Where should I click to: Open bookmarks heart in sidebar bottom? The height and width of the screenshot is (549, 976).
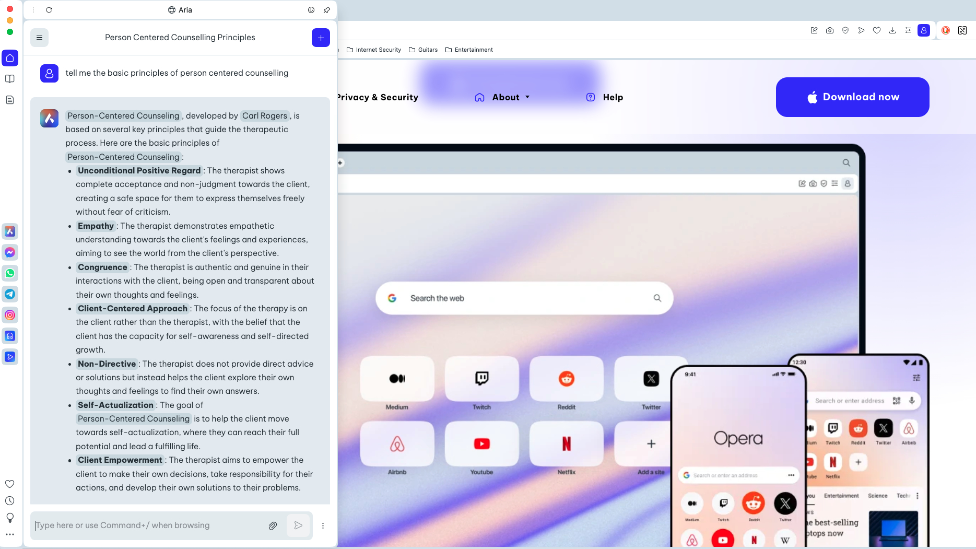pyautogui.click(x=10, y=484)
